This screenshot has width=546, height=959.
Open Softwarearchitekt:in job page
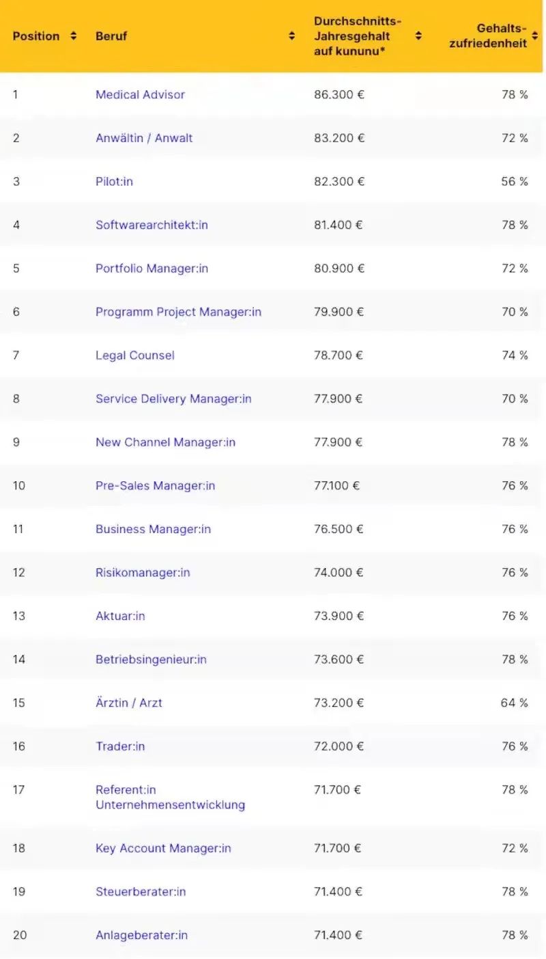[152, 225]
